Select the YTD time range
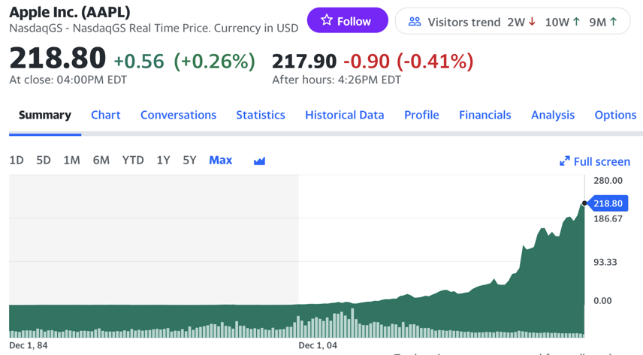 (133, 160)
